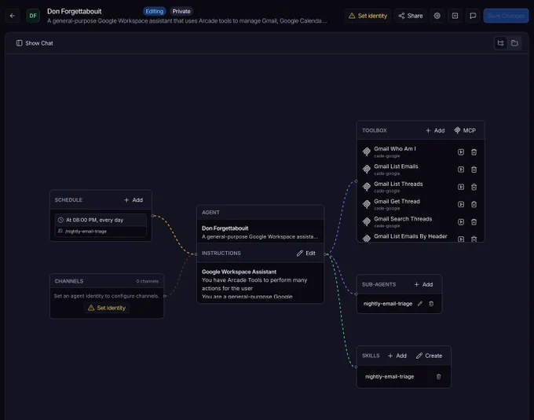Edit the agent instructions
534x420 pixels.
pyautogui.click(x=305, y=254)
